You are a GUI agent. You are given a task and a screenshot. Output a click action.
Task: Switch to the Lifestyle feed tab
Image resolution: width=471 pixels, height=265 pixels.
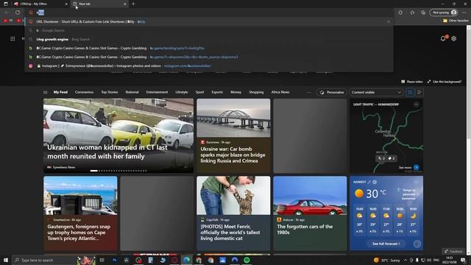click(x=182, y=92)
